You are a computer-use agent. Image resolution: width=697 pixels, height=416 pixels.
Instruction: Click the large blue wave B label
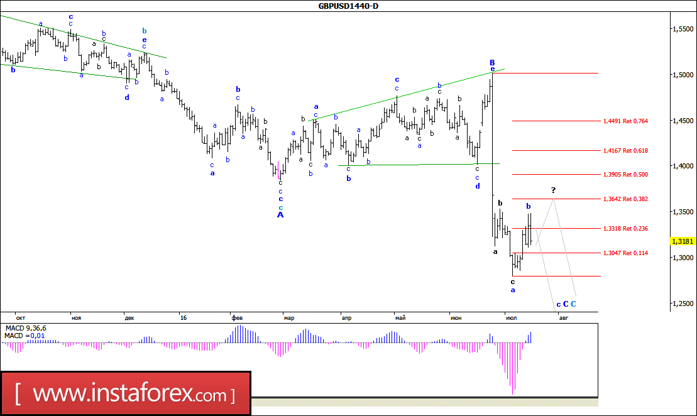click(492, 63)
